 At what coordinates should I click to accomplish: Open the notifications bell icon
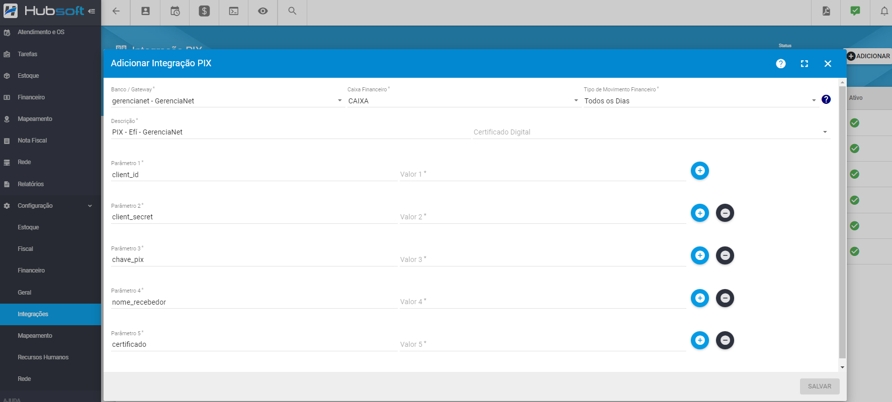(x=884, y=11)
